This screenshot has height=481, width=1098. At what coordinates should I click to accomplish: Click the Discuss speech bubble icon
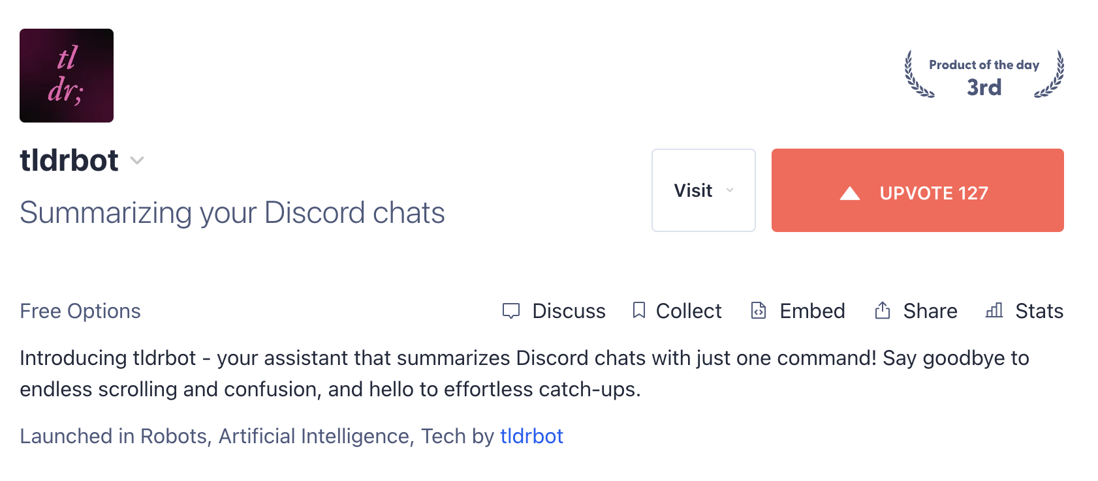coord(510,311)
